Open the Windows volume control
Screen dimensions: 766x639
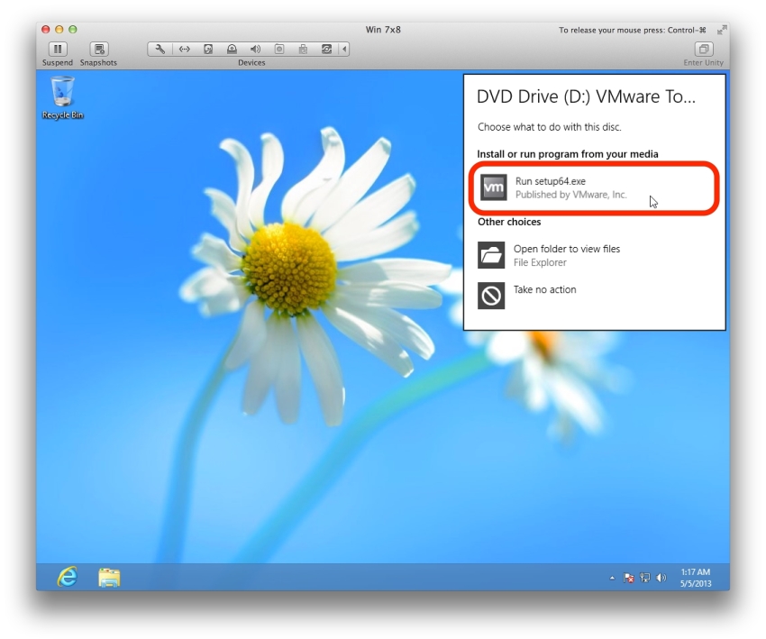pos(662,577)
